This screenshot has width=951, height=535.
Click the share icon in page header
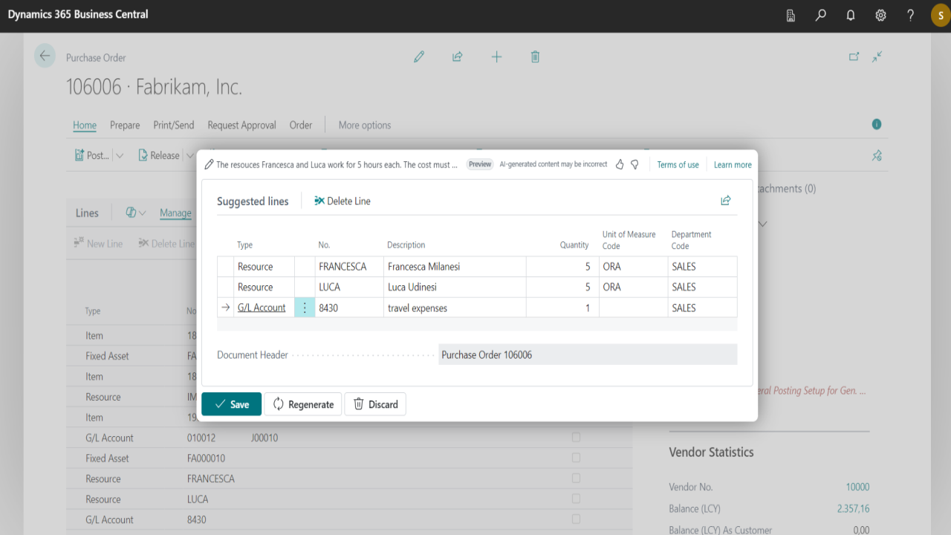458,56
